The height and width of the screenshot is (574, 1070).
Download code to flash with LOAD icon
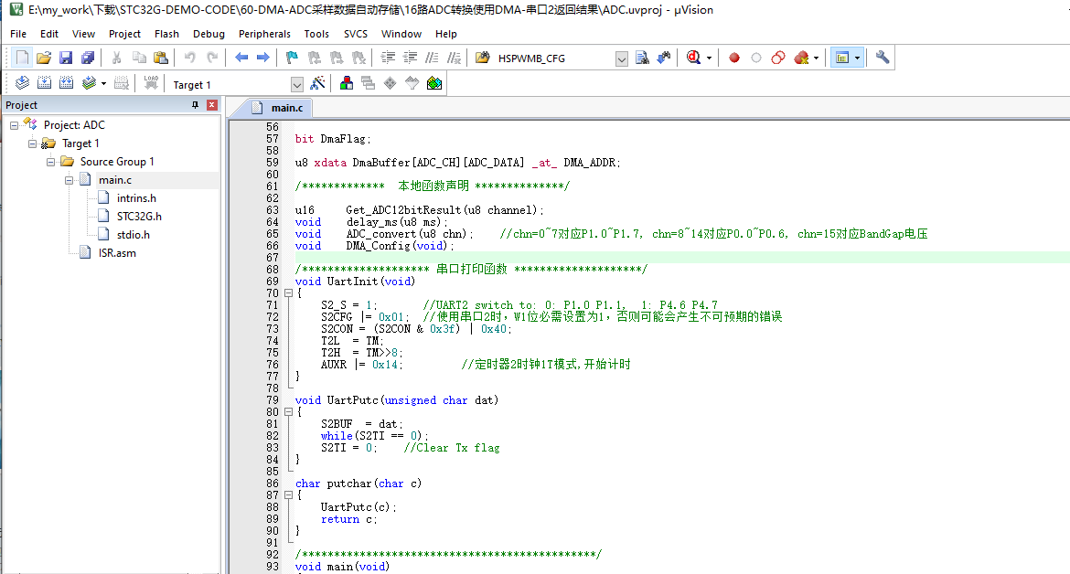[x=151, y=84]
